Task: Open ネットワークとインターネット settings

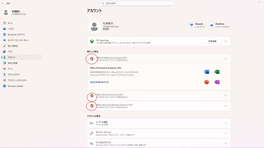Action: pos(18,40)
